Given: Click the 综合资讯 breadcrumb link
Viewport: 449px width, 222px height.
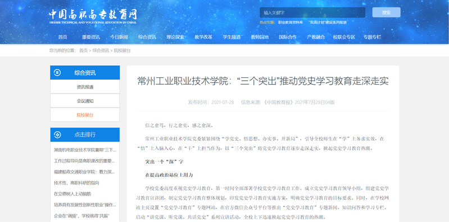Looking at the screenshot, I should 101,50.
